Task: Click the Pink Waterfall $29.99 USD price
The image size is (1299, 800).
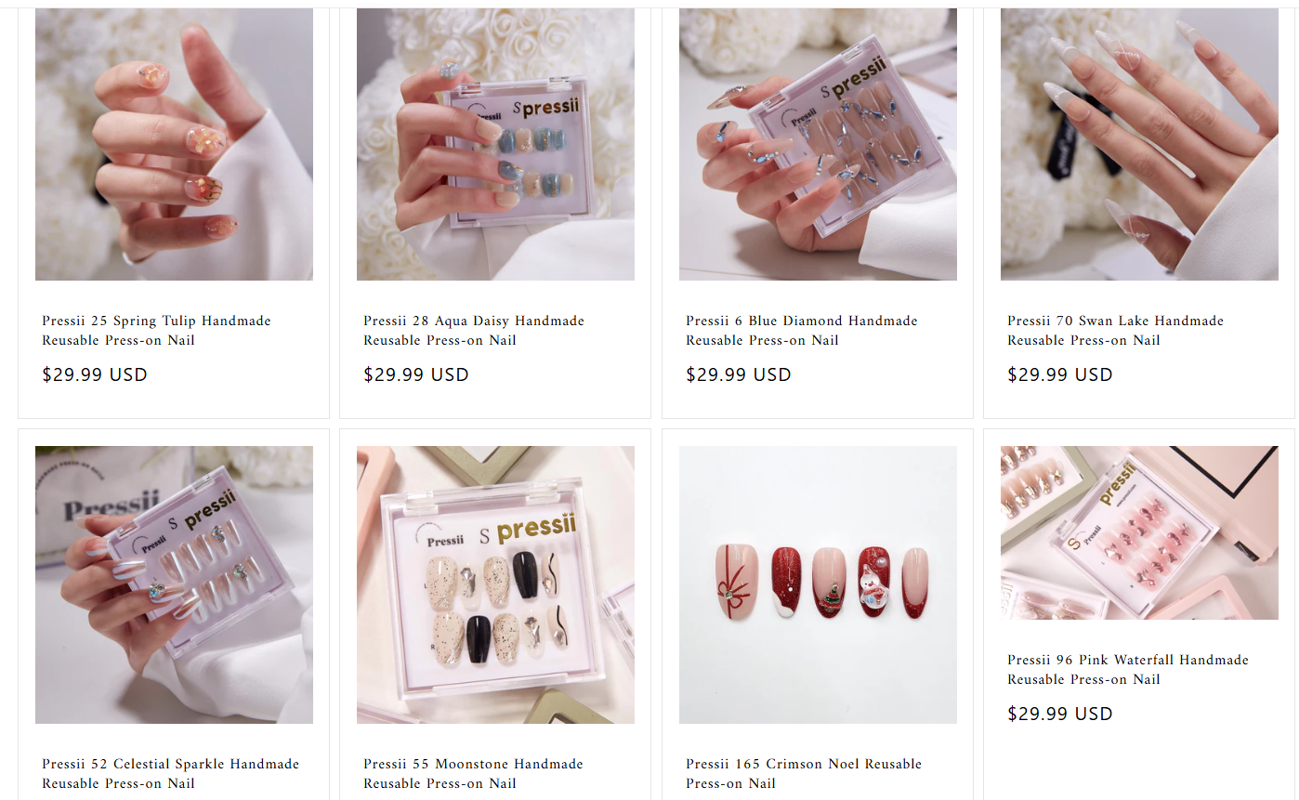Action: [x=1060, y=714]
